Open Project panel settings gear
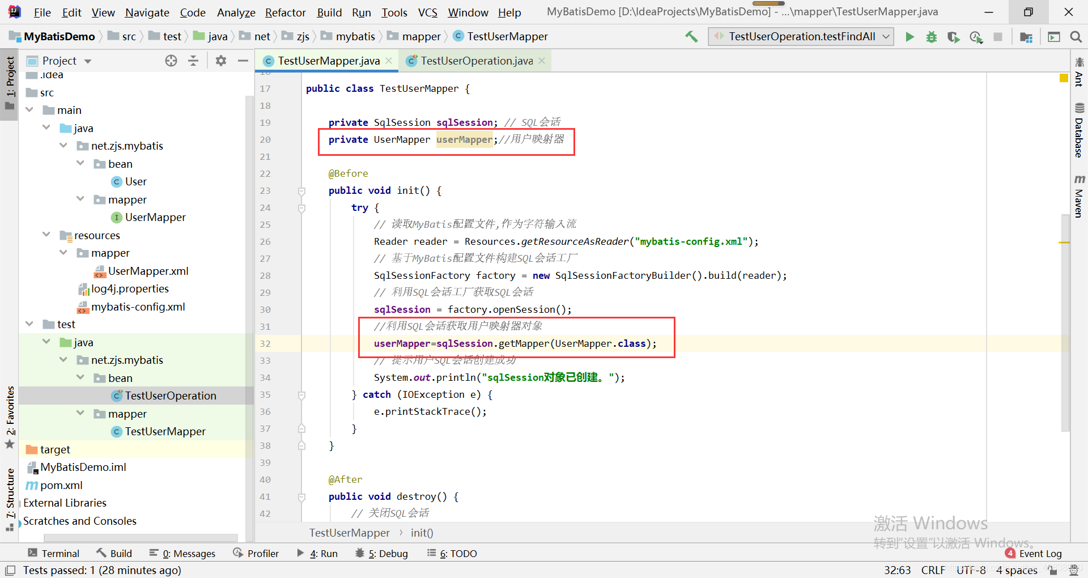Image resolution: width=1088 pixels, height=578 pixels. click(221, 61)
